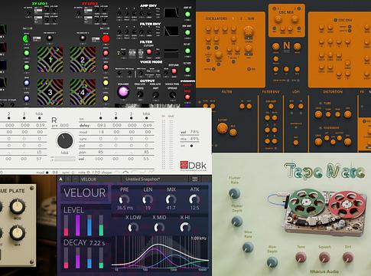The image size is (371, 276).
Task: Open the Untitled Snapshot preset dropdown
Action: 155,179
